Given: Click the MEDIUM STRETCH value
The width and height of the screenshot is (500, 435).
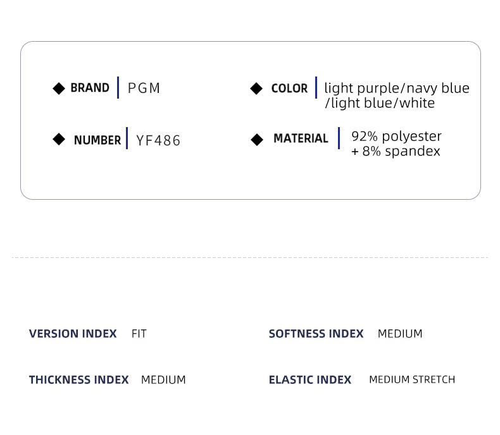Looking at the screenshot, I should point(412,380).
